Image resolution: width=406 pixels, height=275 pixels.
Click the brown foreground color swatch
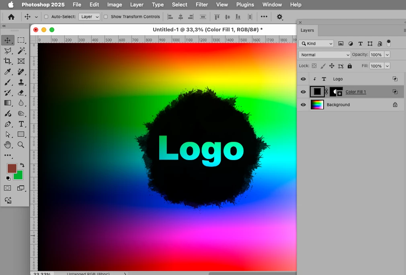[12, 168]
